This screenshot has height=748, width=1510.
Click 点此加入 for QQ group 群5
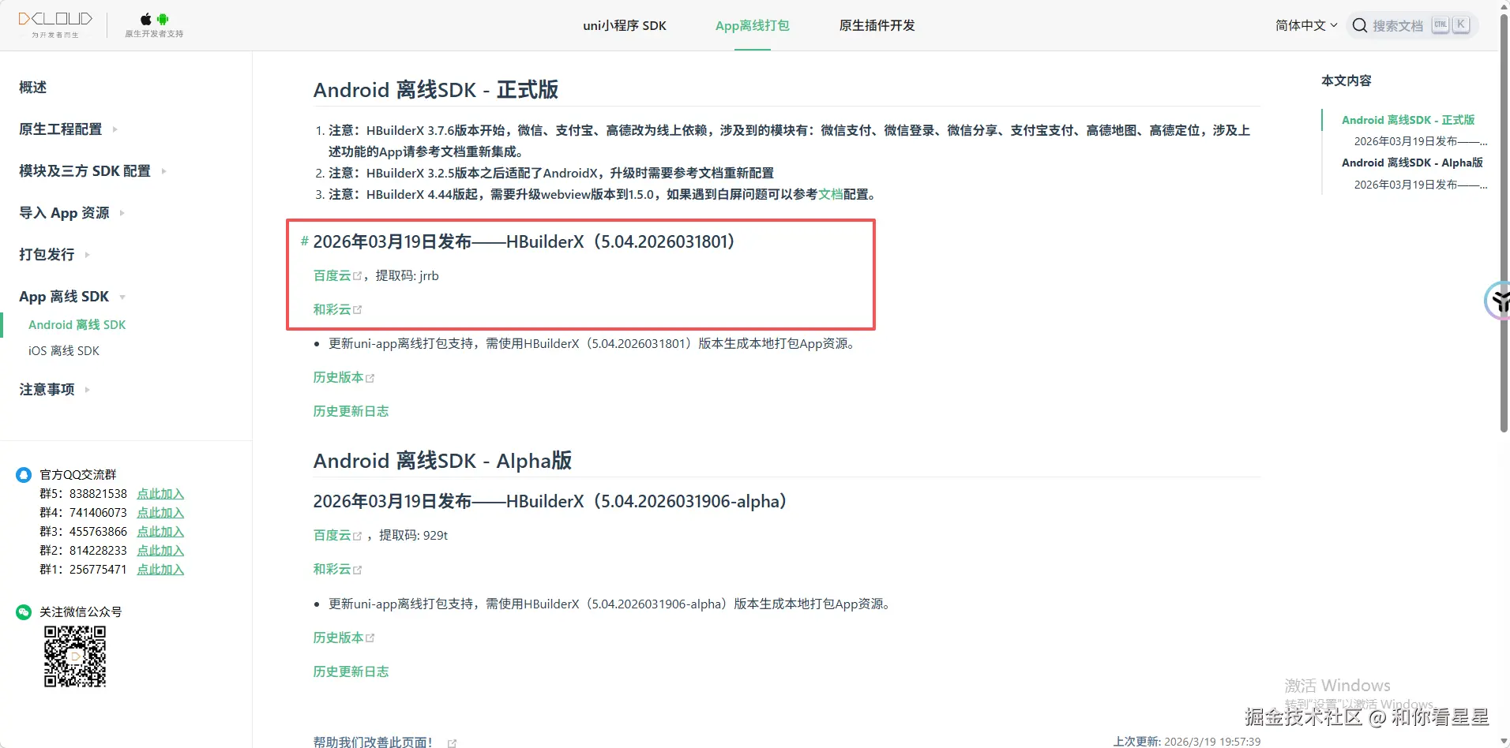coord(160,494)
